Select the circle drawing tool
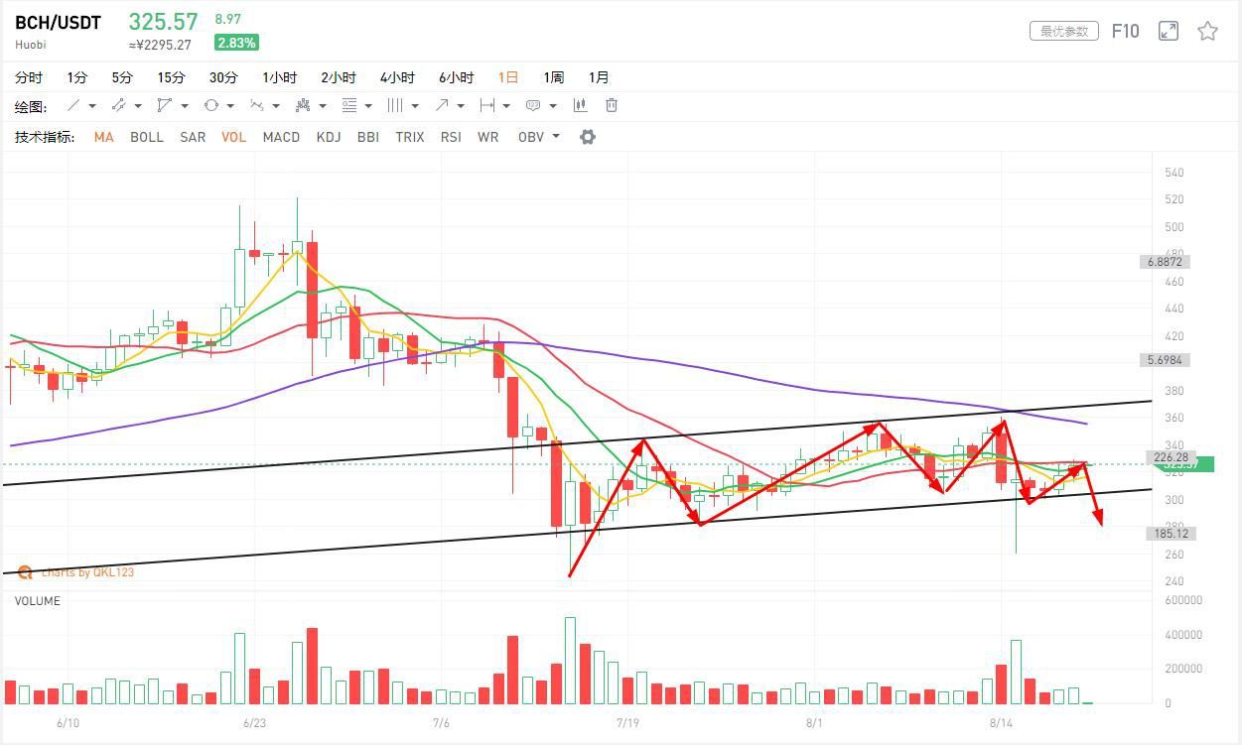 pyautogui.click(x=211, y=105)
